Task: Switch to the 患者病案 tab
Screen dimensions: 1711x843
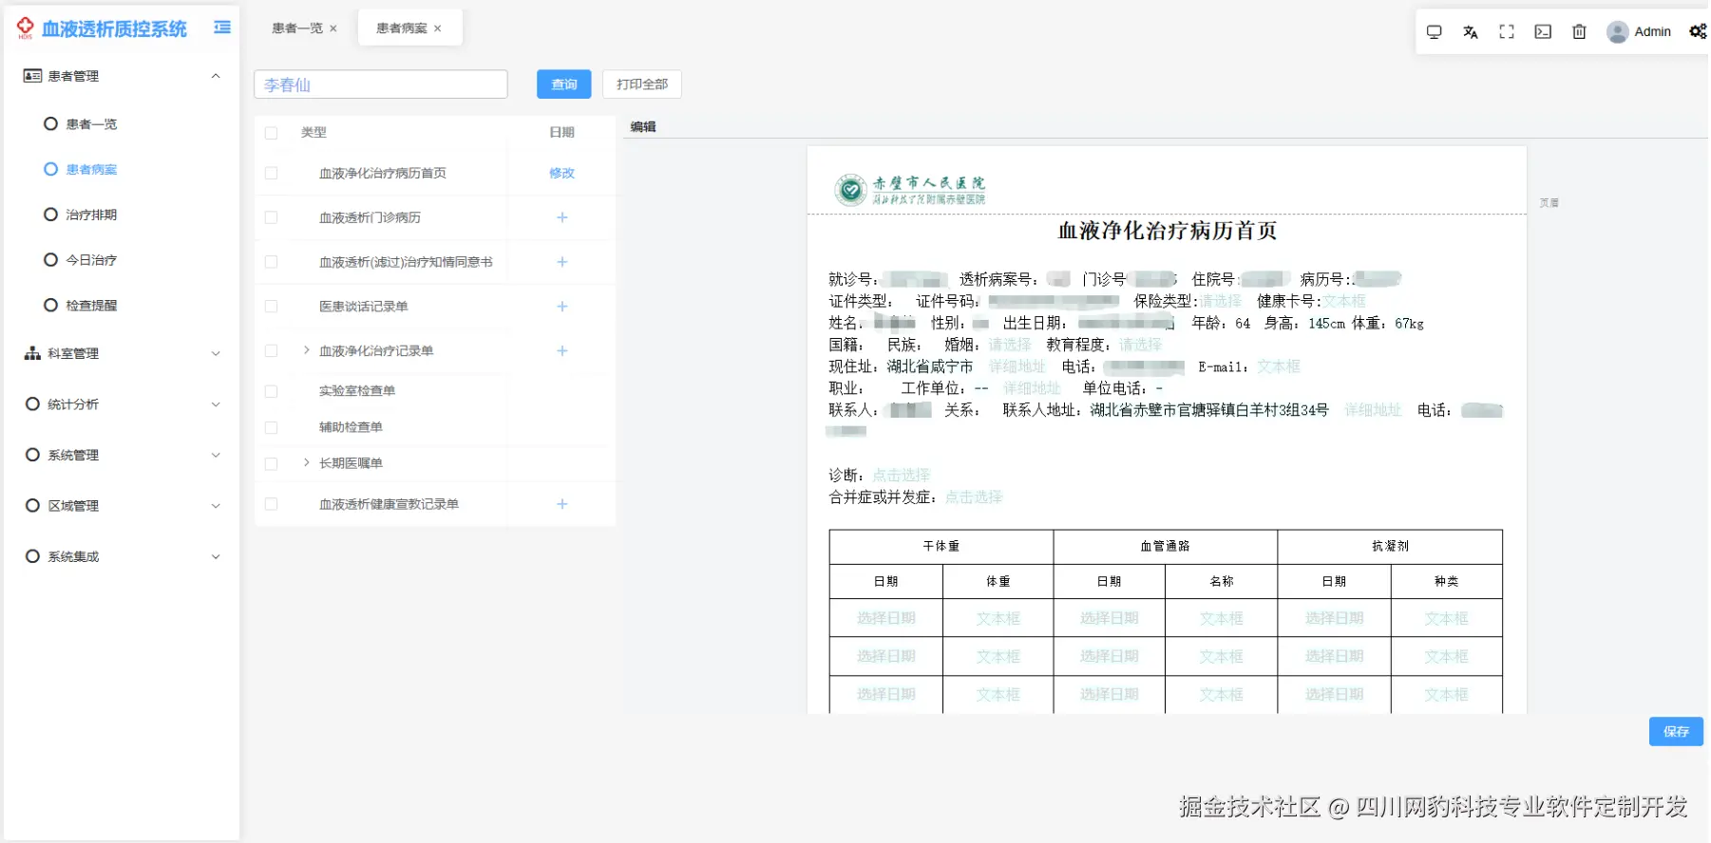Action: (x=402, y=28)
